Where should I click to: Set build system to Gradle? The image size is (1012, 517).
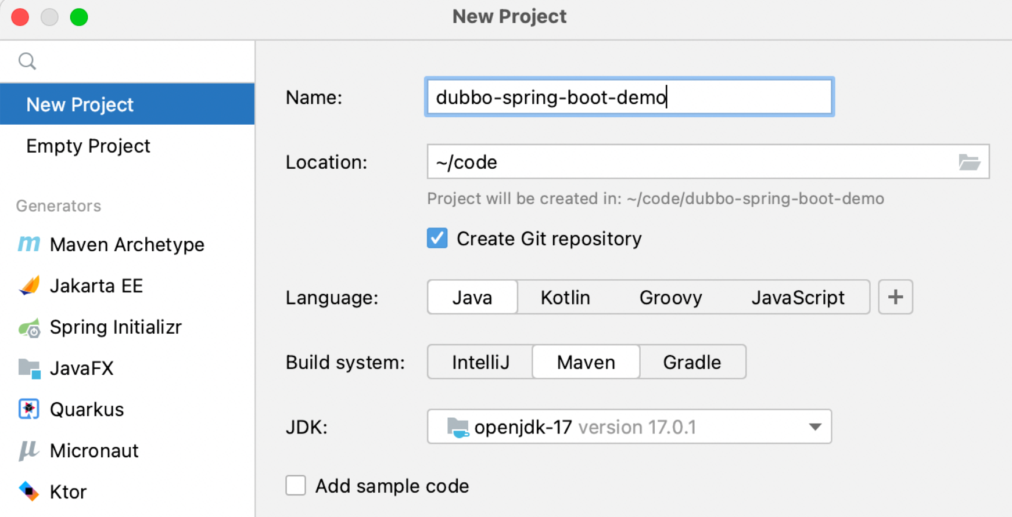coord(691,362)
